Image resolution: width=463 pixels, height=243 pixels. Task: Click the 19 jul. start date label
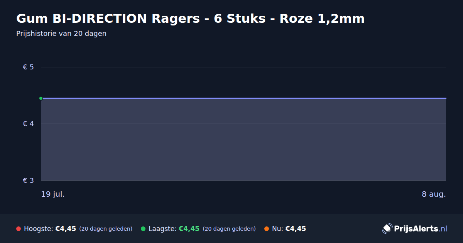tap(53, 194)
